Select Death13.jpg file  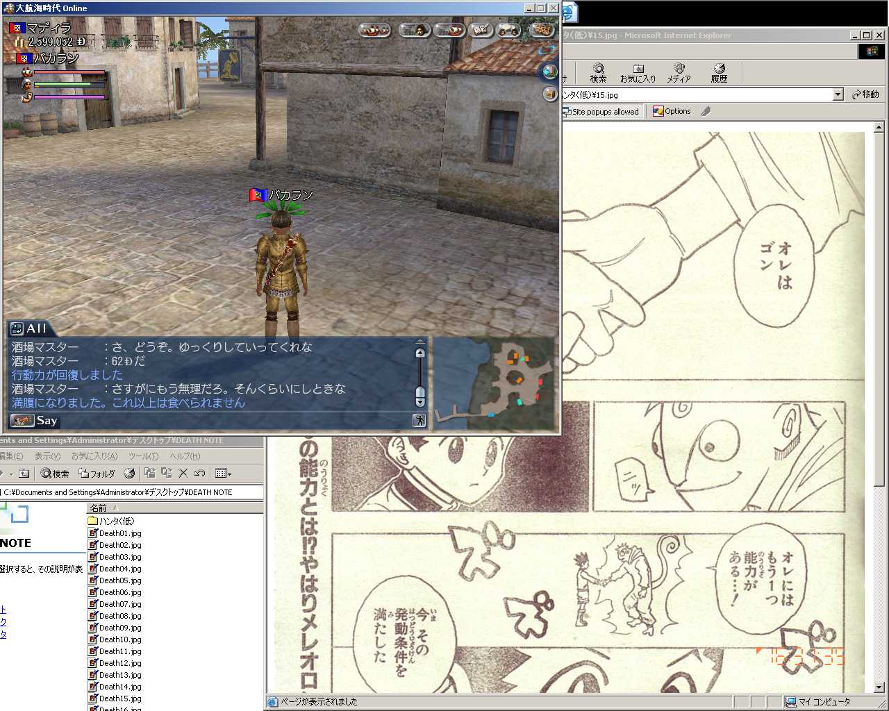pyautogui.click(x=115, y=675)
